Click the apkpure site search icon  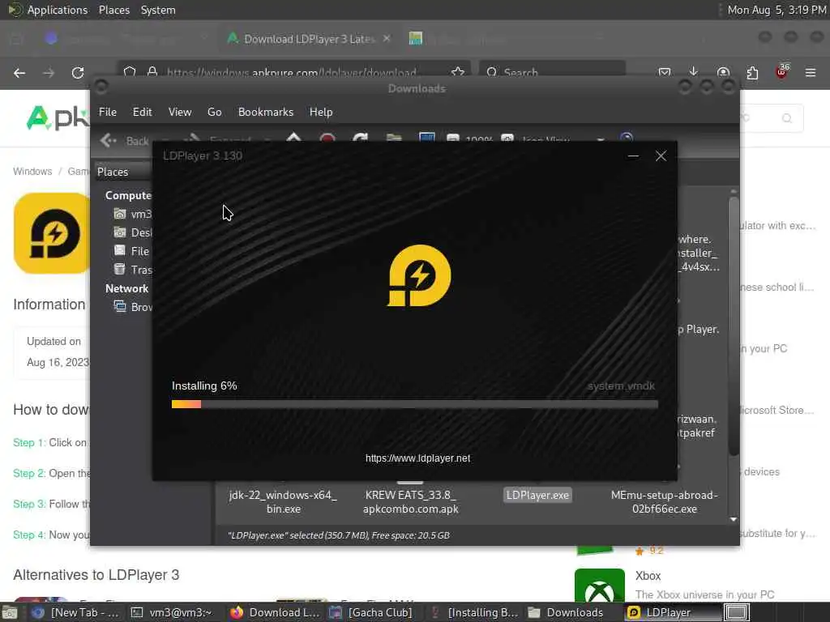pos(787,118)
